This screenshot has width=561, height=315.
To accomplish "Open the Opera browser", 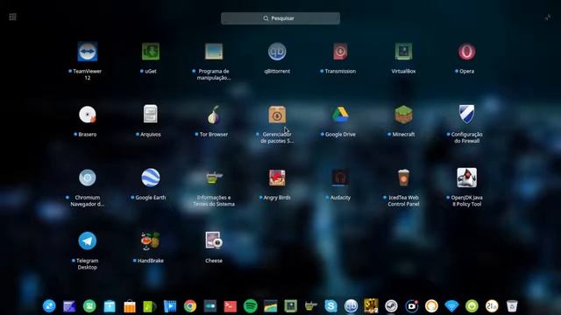I will point(466,52).
